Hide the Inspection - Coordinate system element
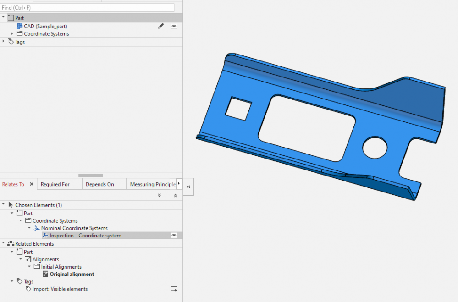Image resolution: width=458 pixels, height=302 pixels. pos(174,236)
